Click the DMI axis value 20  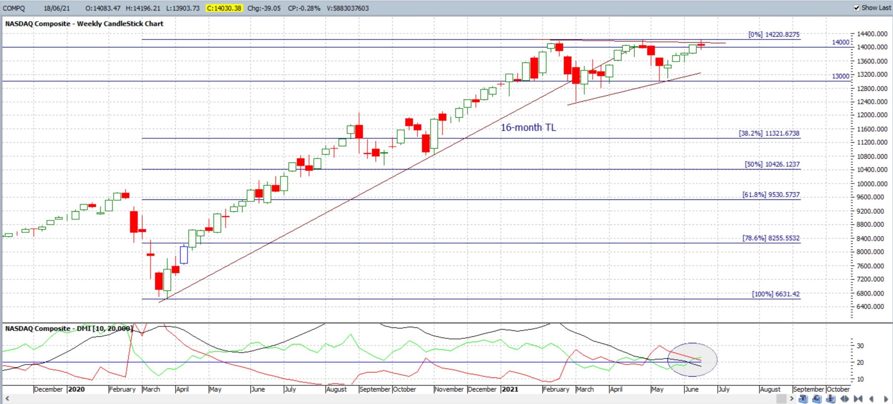(x=860, y=363)
